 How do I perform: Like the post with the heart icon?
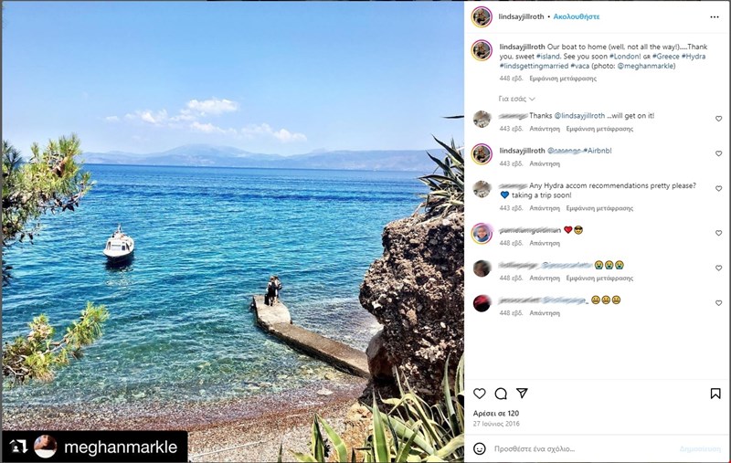479,394
